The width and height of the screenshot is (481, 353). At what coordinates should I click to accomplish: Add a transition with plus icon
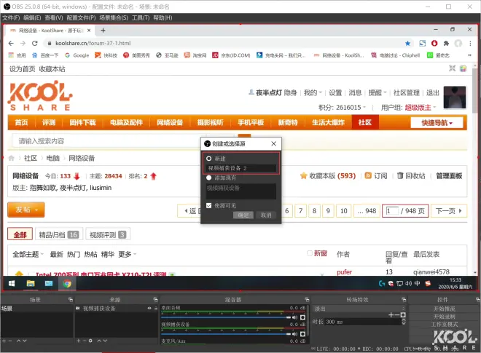click(x=391, y=314)
